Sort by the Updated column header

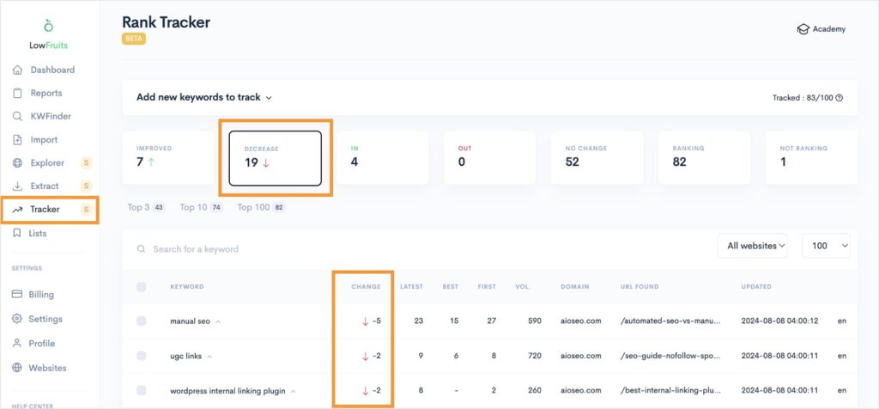coord(756,287)
